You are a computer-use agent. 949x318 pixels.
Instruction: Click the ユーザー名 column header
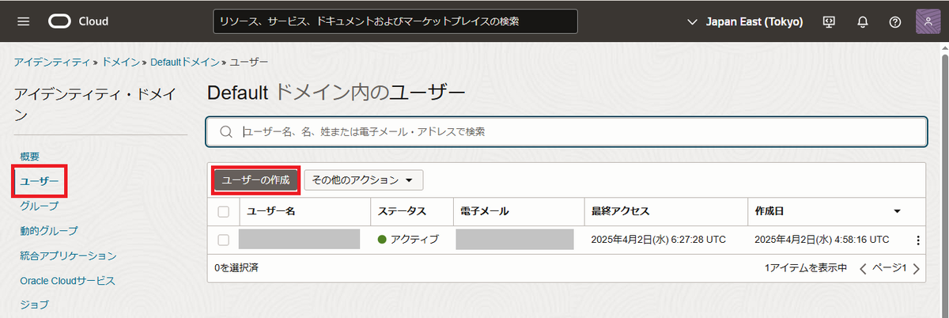tap(271, 211)
